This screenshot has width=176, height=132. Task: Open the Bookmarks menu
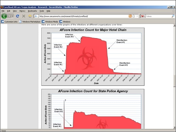[x=32, y=11]
